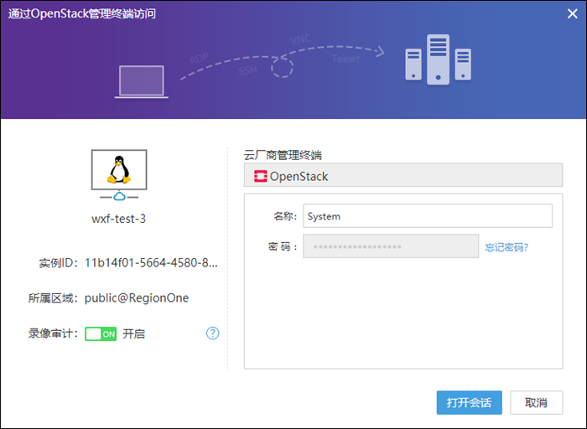Viewport: 587px width, 429px height.
Task: Click the 云厂商管理终端 heading
Action: 283,155
